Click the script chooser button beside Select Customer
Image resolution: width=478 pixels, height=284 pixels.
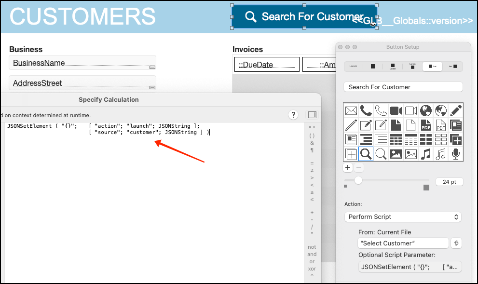point(456,243)
